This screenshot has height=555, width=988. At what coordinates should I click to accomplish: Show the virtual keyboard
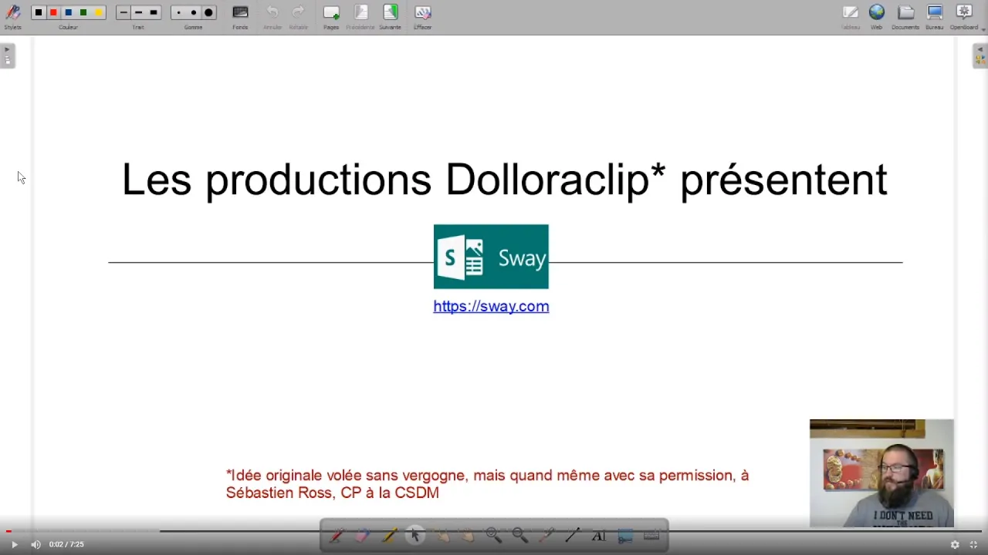[651, 535]
